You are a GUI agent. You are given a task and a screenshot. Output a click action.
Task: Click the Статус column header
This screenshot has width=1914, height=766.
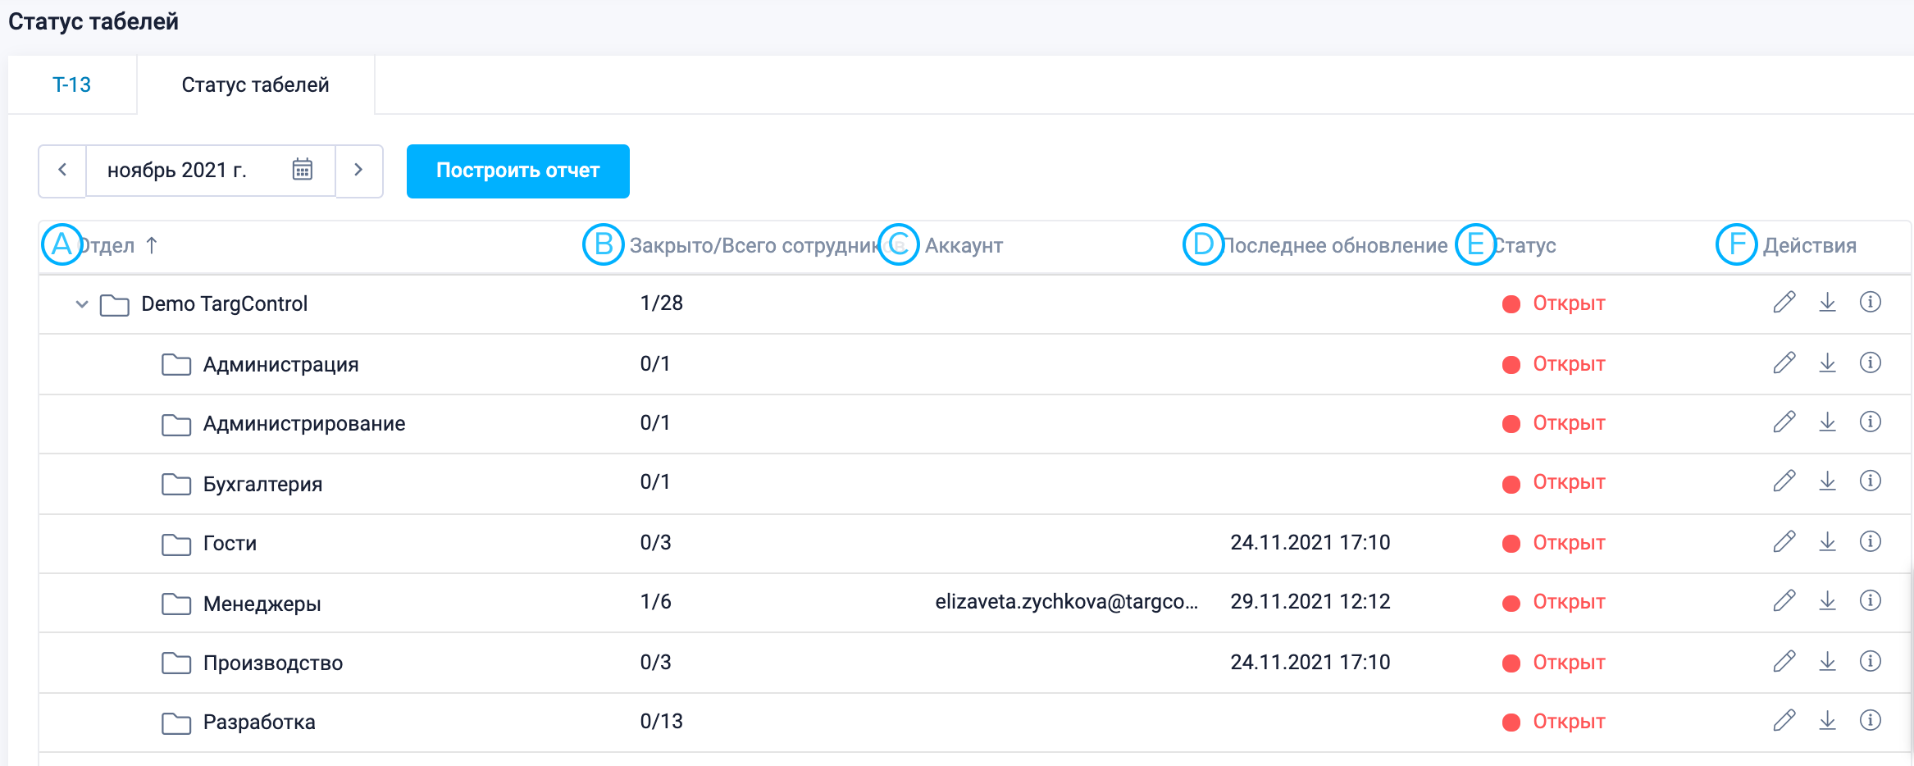point(1524,245)
